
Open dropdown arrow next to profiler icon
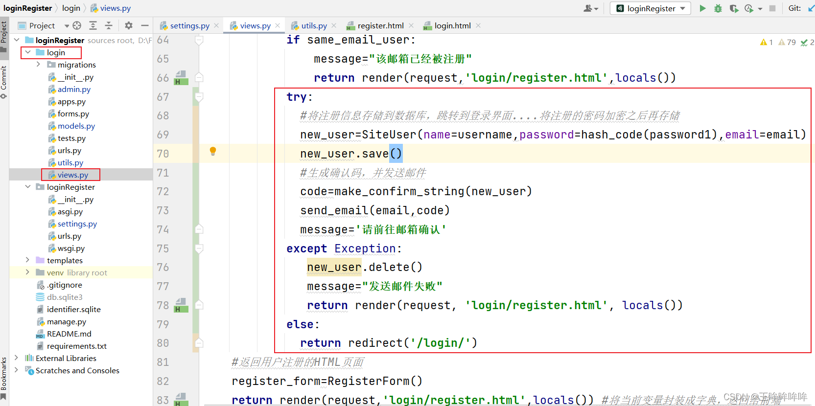(x=760, y=9)
